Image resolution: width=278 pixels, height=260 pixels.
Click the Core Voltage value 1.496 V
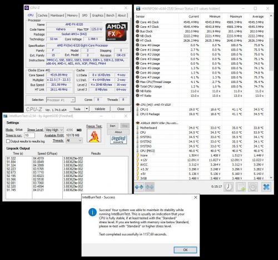point(93,39)
